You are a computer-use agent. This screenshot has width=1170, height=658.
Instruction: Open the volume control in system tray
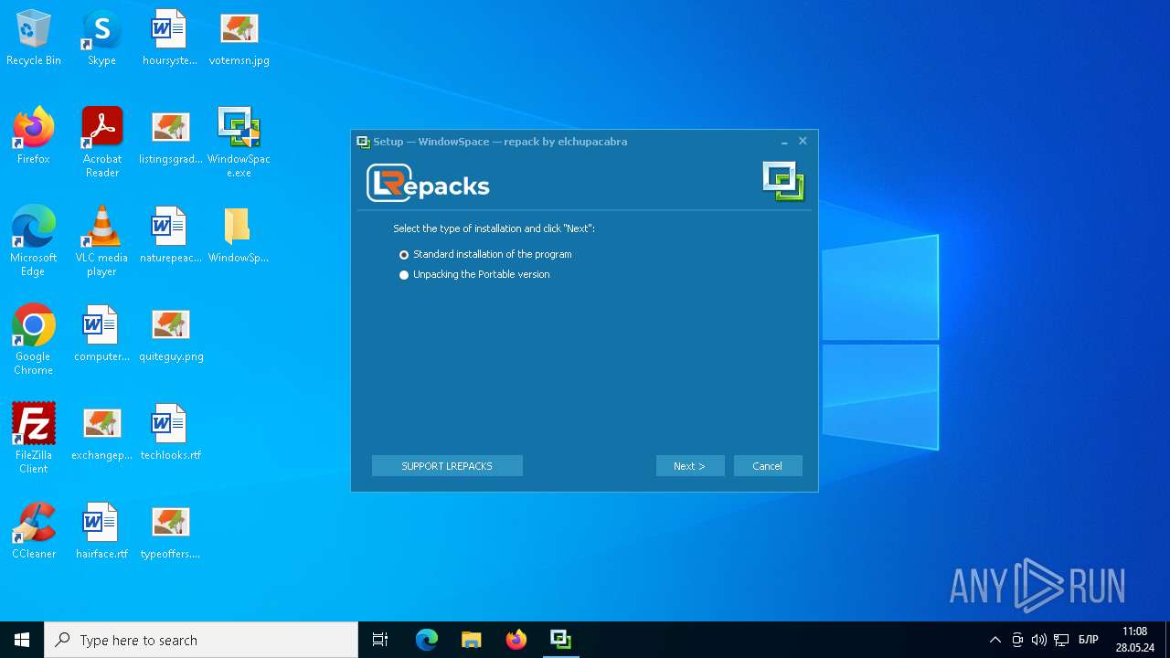pos(1039,640)
